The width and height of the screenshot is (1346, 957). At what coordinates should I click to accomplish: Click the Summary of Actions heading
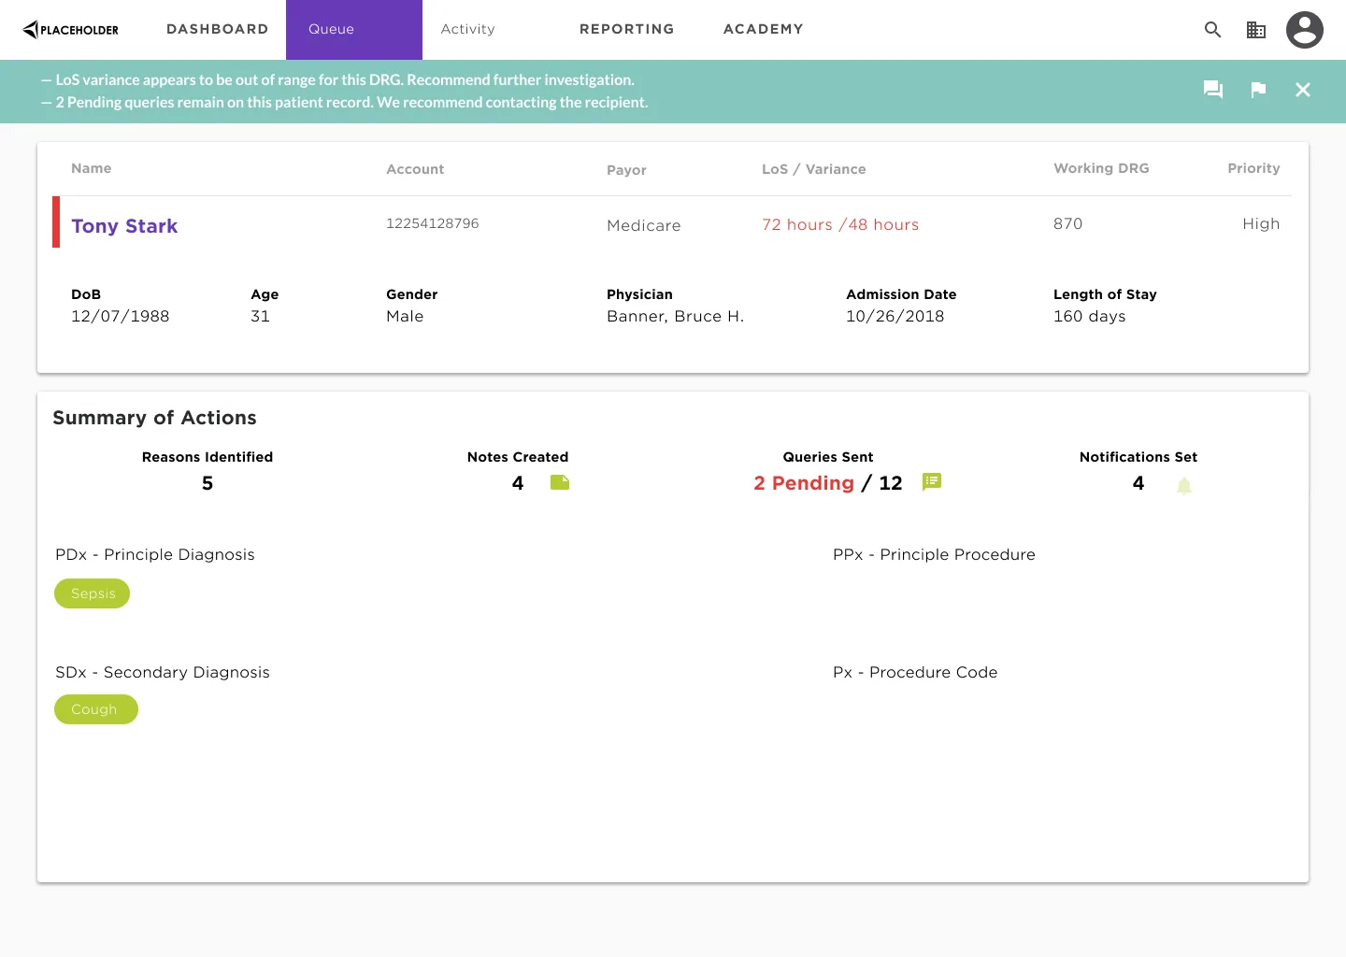[x=154, y=418]
